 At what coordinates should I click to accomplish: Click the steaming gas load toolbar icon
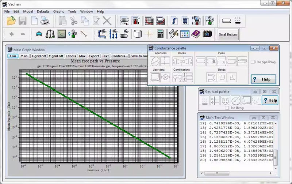click(238, 20)
